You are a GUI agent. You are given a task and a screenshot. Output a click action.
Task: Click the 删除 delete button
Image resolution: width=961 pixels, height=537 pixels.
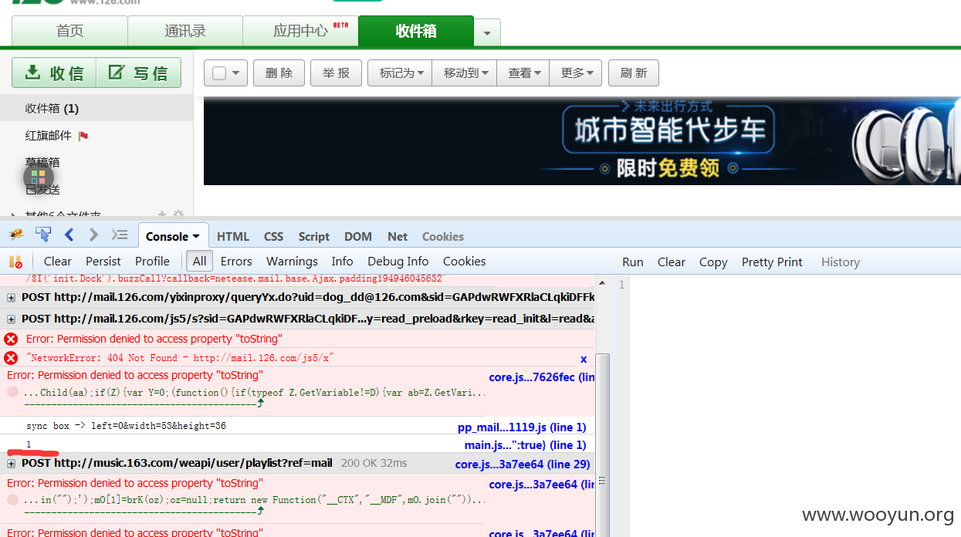279,73
